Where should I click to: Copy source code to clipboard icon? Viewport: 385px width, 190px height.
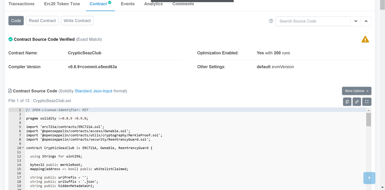347,102
